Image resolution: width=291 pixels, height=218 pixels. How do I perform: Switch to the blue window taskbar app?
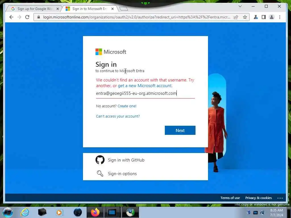(x=112, y=212)
